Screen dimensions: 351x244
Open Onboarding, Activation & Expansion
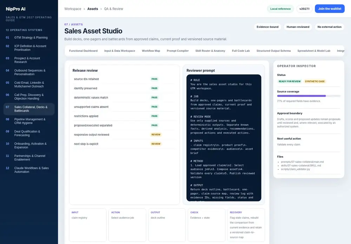coord(29,145)
